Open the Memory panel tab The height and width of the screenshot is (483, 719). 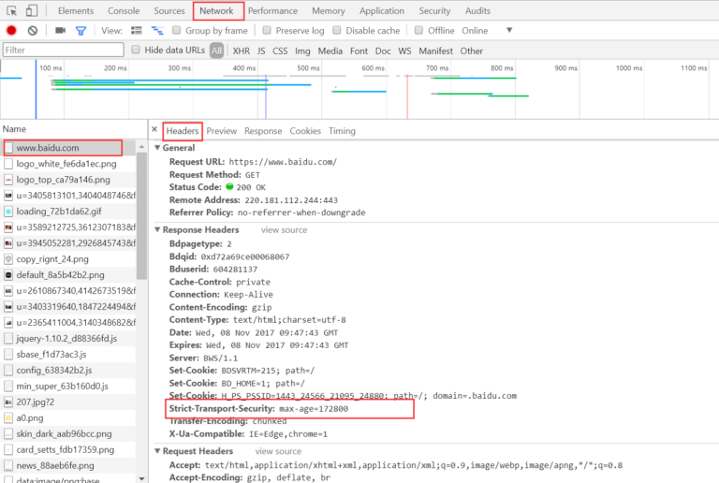[x=329, y=10]
